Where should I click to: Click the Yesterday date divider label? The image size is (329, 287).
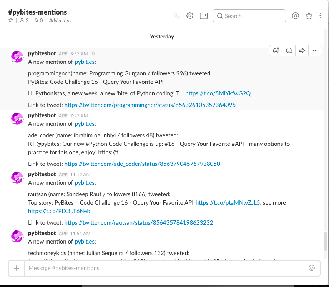coord(162,37)
